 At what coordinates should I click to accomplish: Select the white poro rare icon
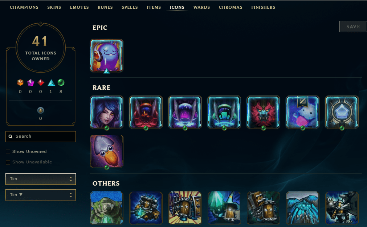303,112
